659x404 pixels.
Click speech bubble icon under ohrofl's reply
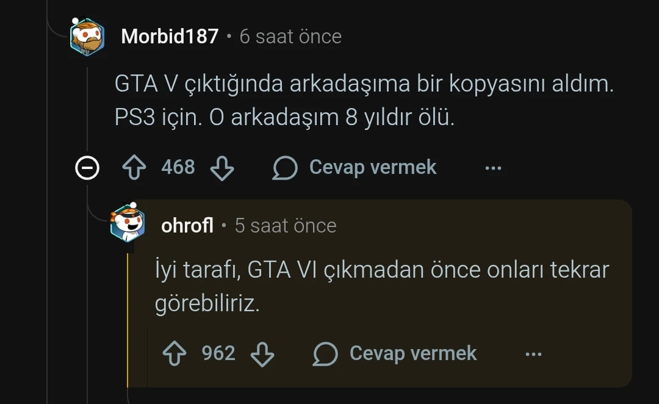coord(325,354)
